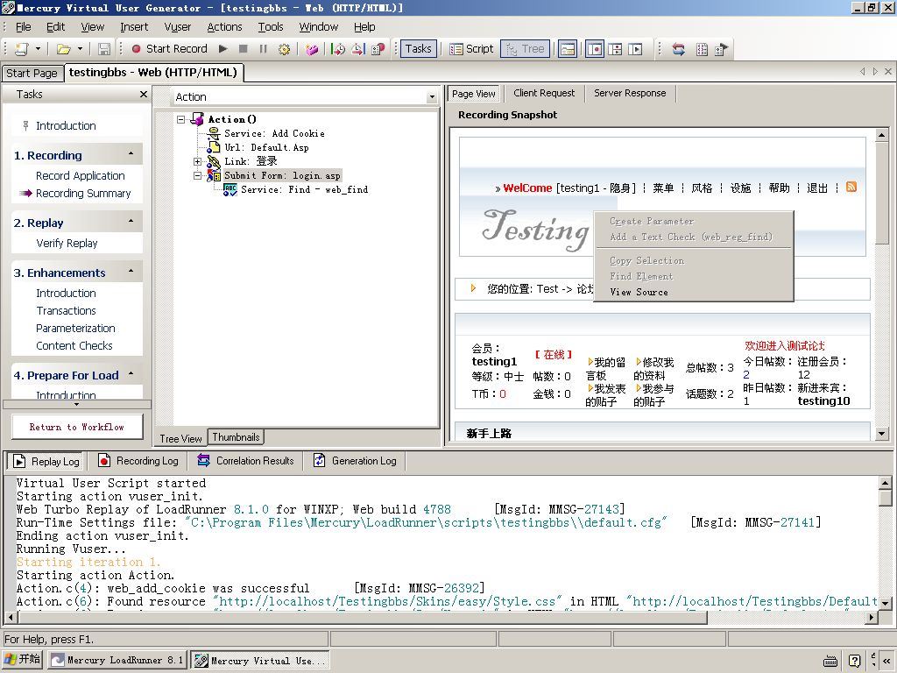
Task: Collapse the Submit Form: login.asp node
Action: (x=197, y=175)
